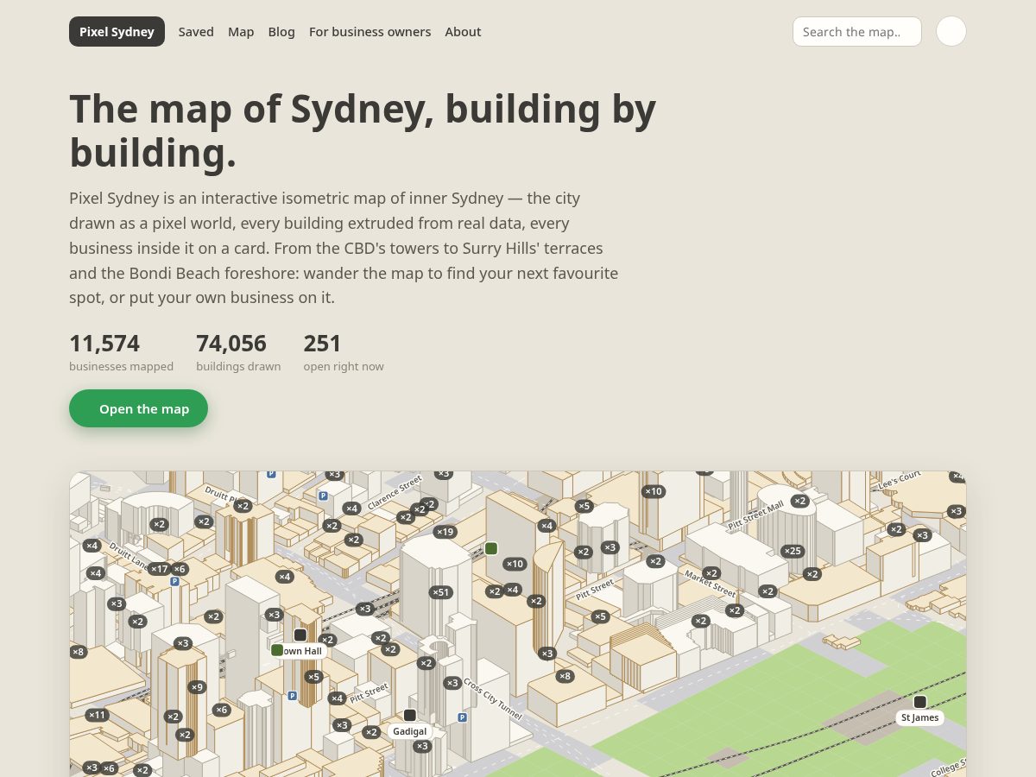Image resolution: width=1036 pixels, height=777 pixels.
Task: Select parking icon beside Cross City Tunnel label
Action: [x=462, y=717]
